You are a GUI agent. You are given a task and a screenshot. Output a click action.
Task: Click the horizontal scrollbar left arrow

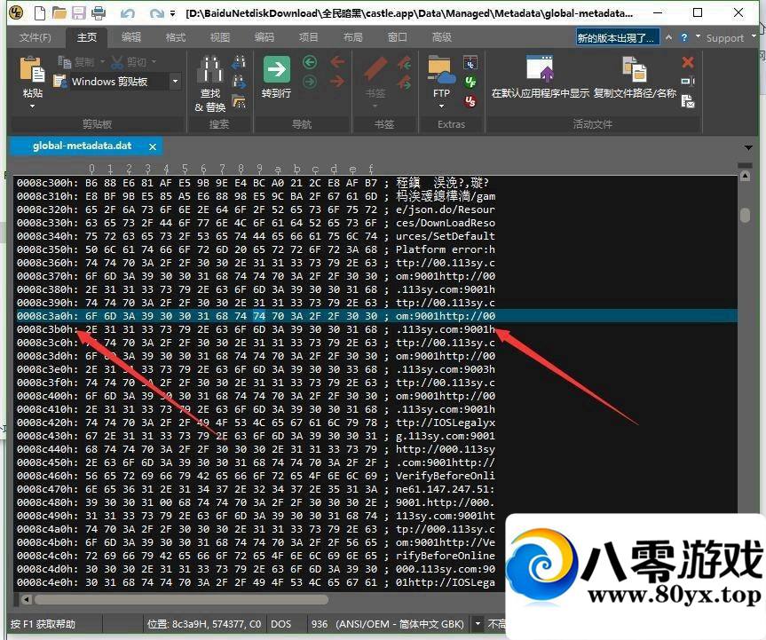27,599
